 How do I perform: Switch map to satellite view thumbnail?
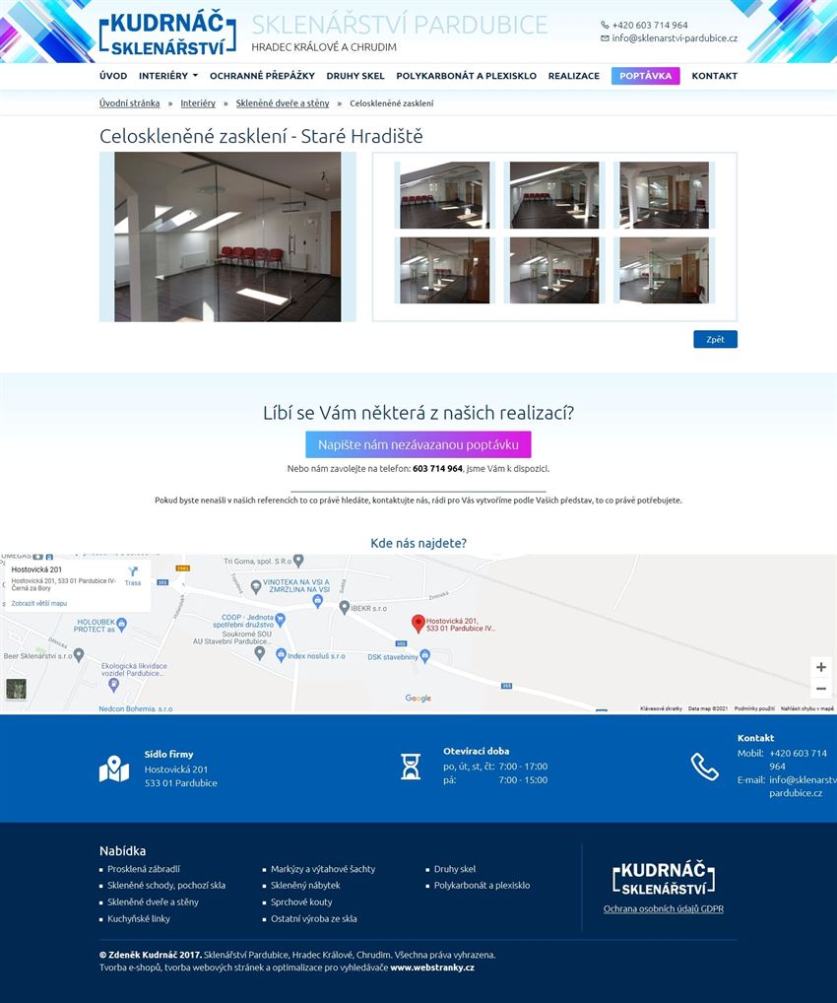[16, 689]
